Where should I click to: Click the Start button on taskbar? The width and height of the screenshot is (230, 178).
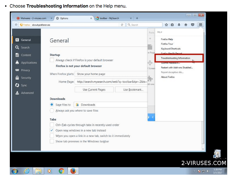pos(15,171)
